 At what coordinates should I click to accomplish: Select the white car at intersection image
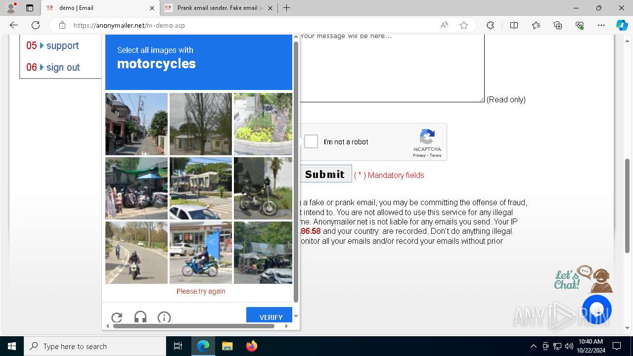[201, 188]
